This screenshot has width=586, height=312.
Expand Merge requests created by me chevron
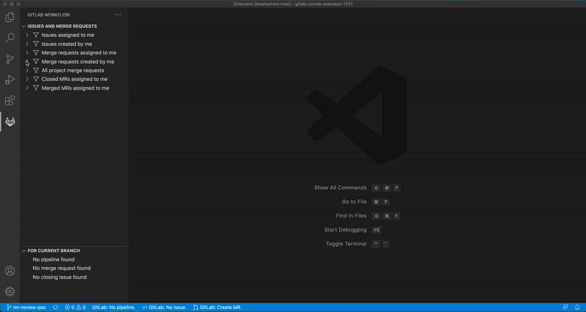pyautogui.click(x=28, y=61)
